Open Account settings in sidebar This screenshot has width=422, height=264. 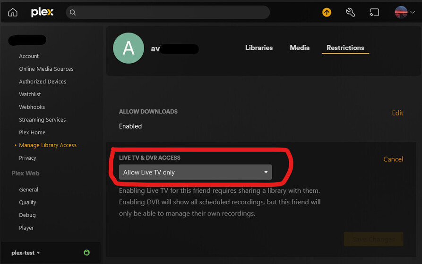point(29,56)
